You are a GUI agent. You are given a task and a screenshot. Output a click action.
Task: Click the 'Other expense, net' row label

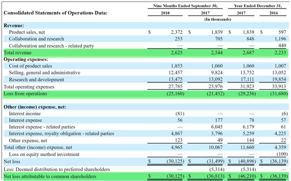[x=28, y=141]
